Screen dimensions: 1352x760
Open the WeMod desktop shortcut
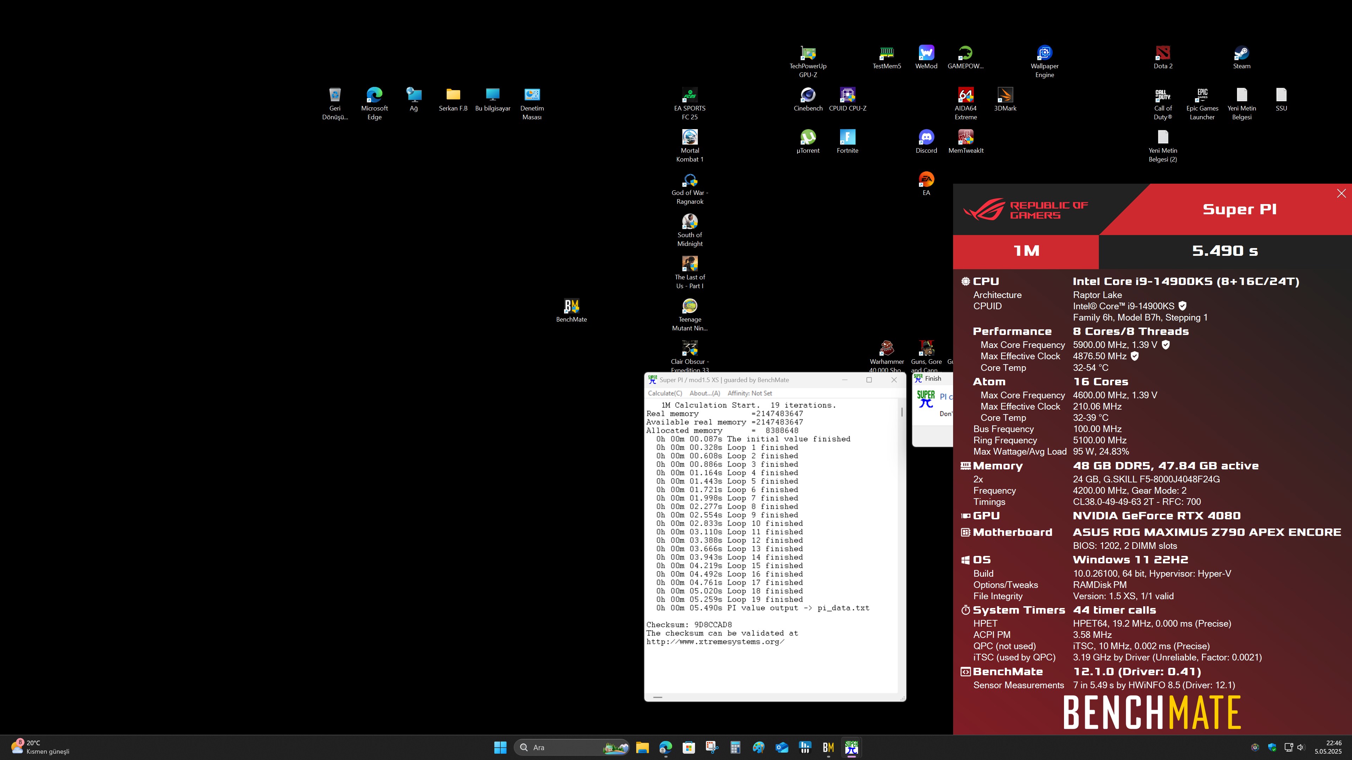(x=926, y=57)
